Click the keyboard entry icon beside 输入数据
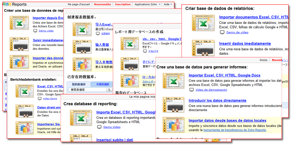Image resolution: width=293 pixels, height=146 pixels. [x=82, y=47]
